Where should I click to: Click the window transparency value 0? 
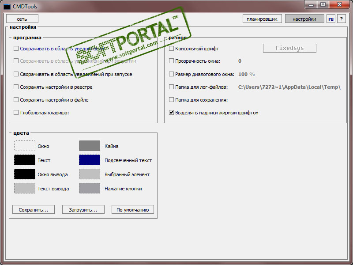pos(240,61)
